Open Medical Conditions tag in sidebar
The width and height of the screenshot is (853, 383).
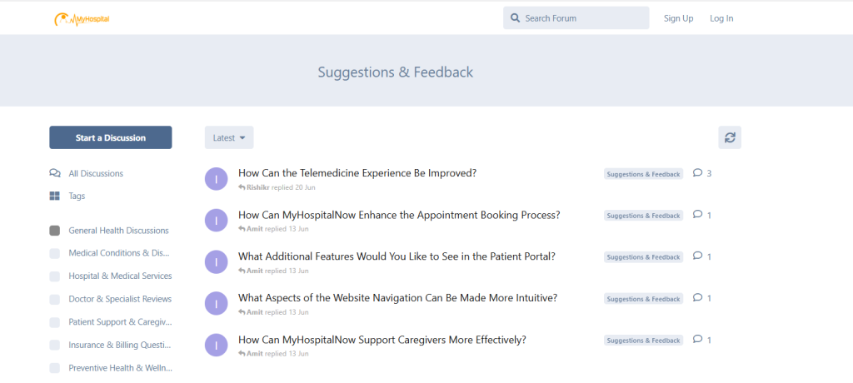[x=120, y=253]
